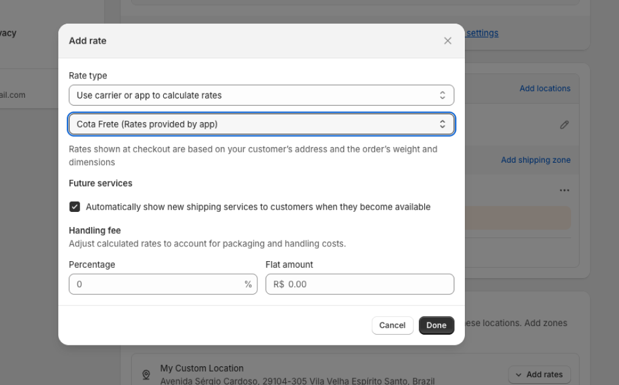Open the three-dot more options menu
This screenshot has width=619, height=385.
click(x=564, y=191)
